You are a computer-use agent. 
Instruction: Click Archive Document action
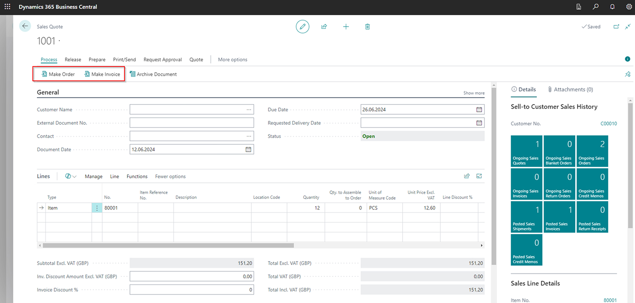153,74
